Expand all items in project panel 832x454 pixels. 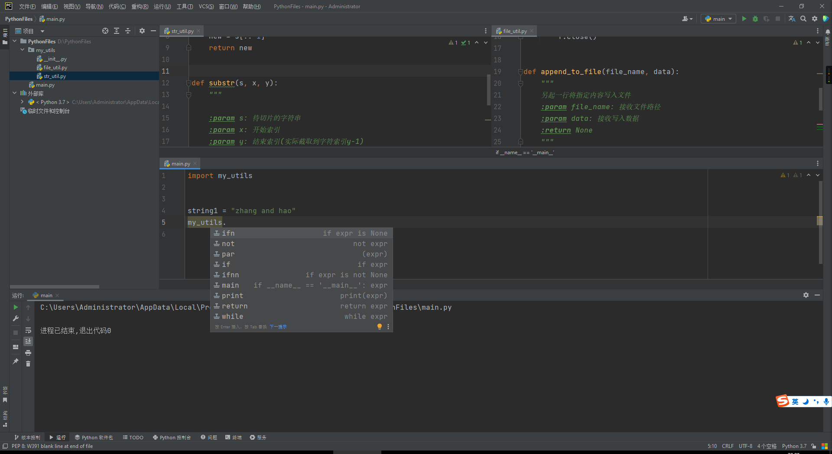pos(117,31)
